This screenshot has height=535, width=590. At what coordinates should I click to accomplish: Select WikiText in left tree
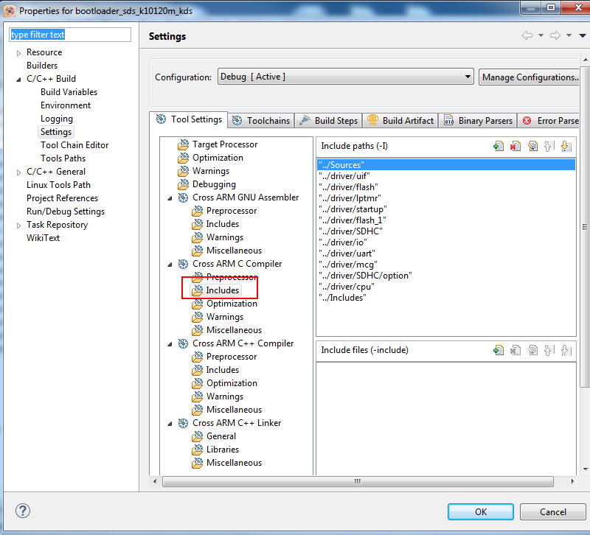click(x=43, y=238)
